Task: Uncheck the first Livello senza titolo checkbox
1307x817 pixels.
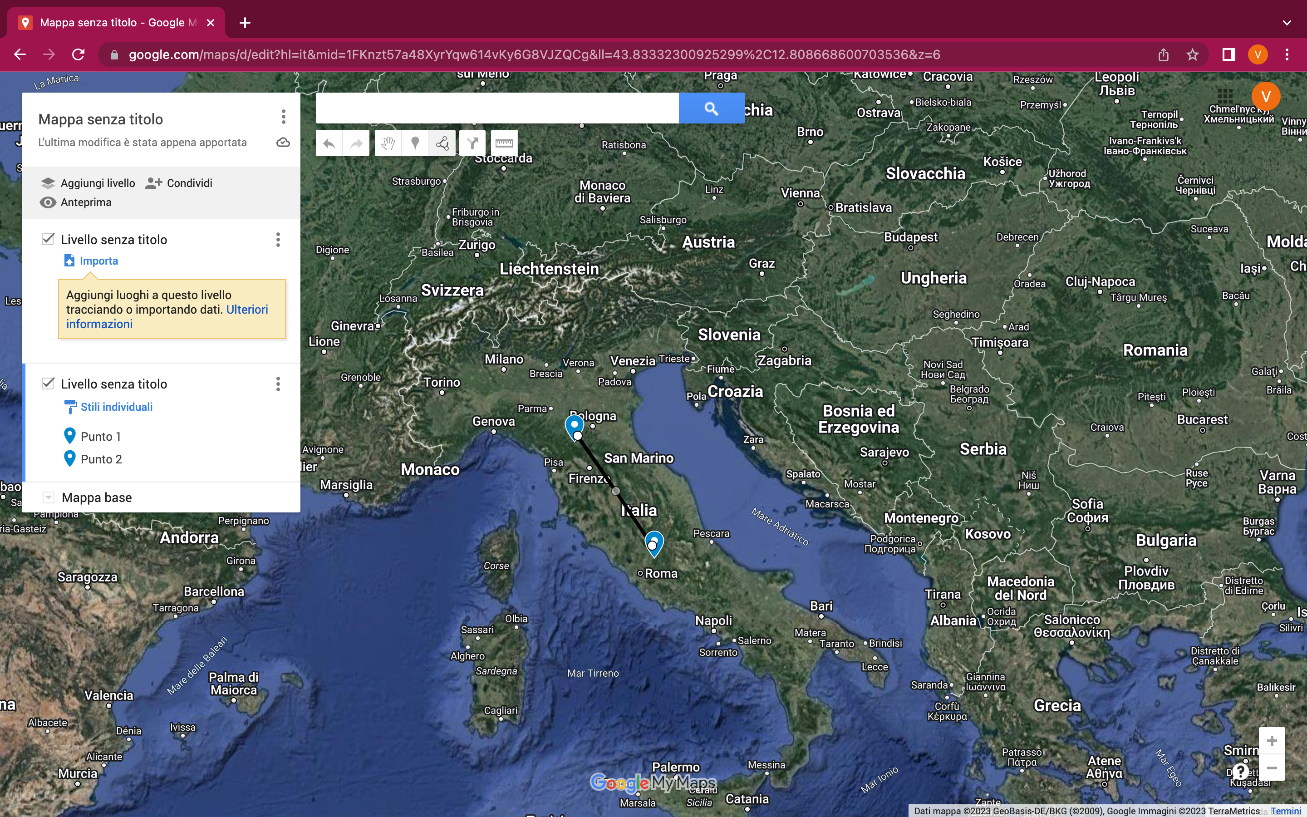Action: [48, 239]
